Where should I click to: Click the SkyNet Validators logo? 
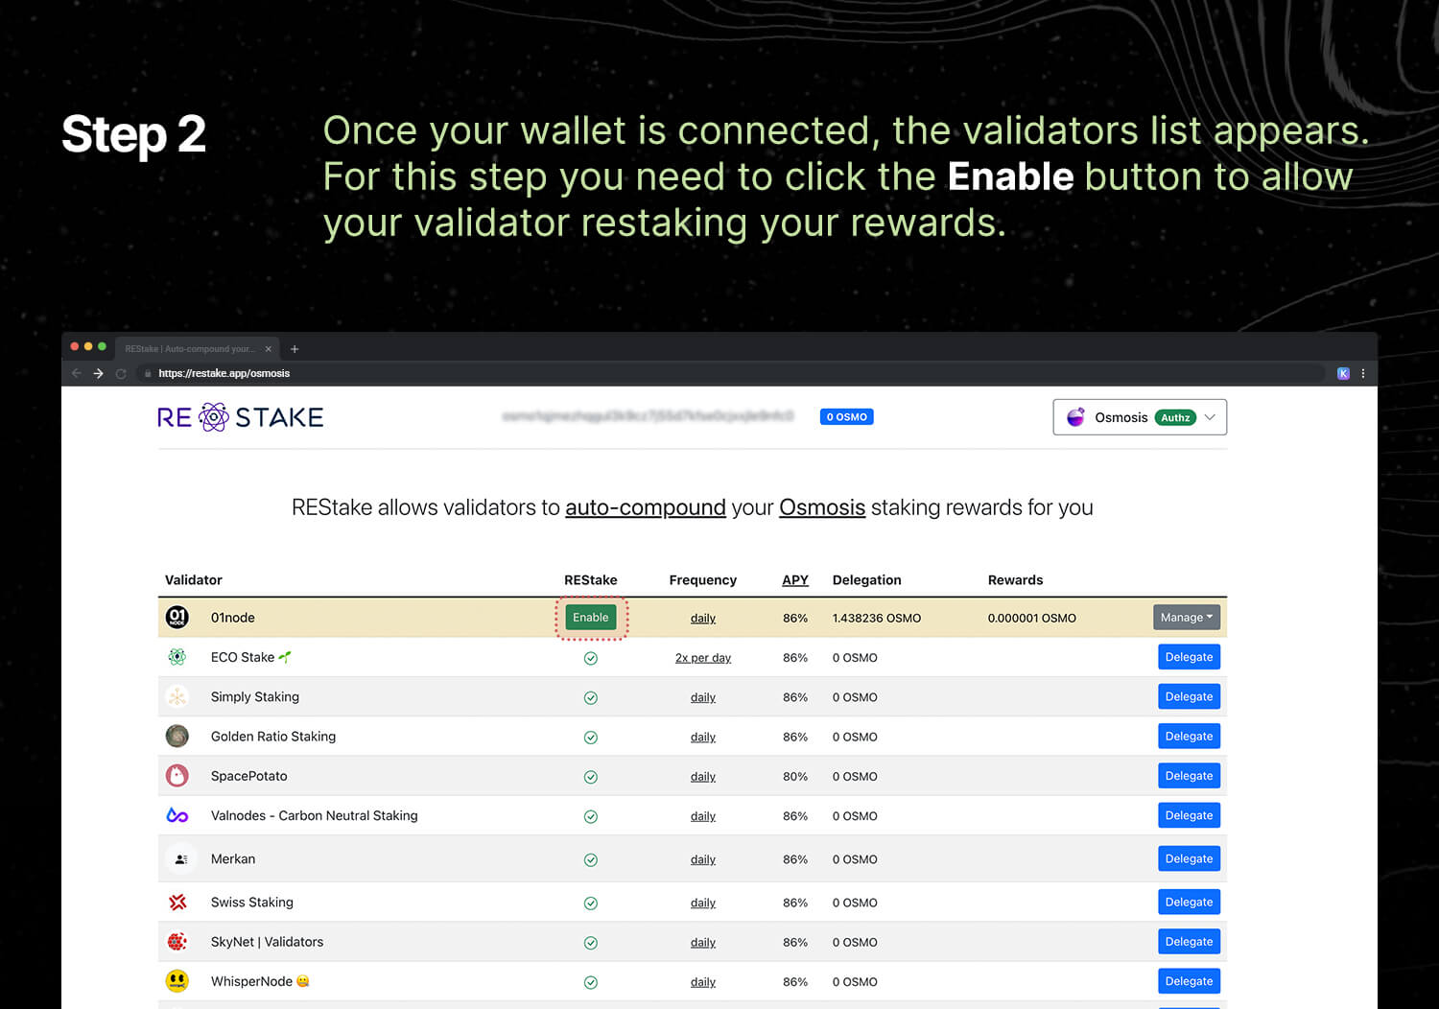(177, 942)
